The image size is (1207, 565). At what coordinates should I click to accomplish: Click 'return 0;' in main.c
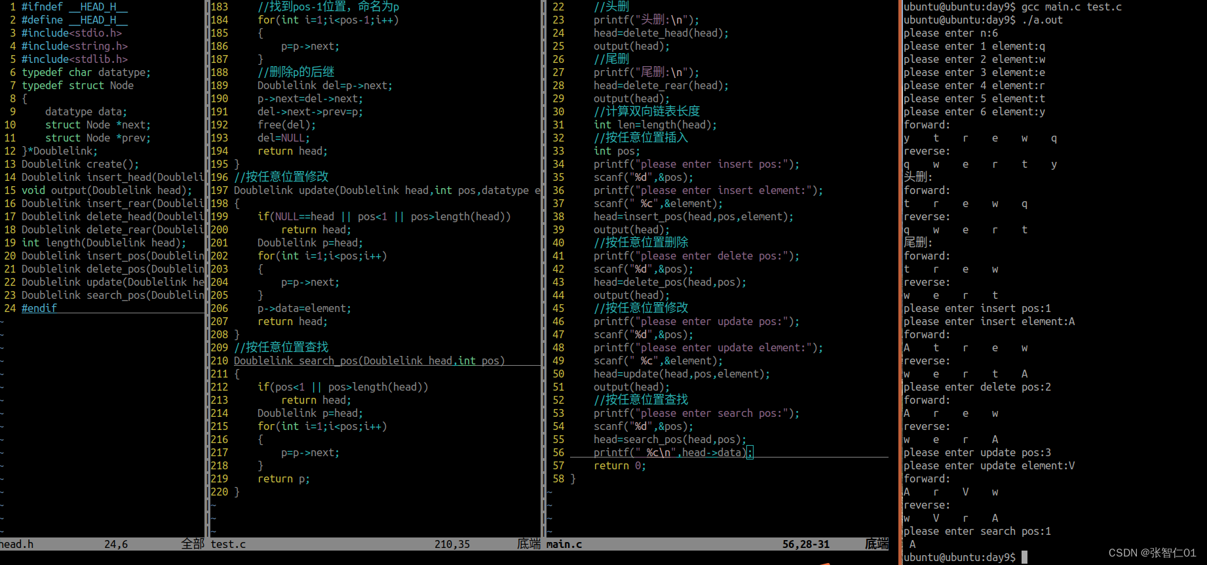pos(620,465)
